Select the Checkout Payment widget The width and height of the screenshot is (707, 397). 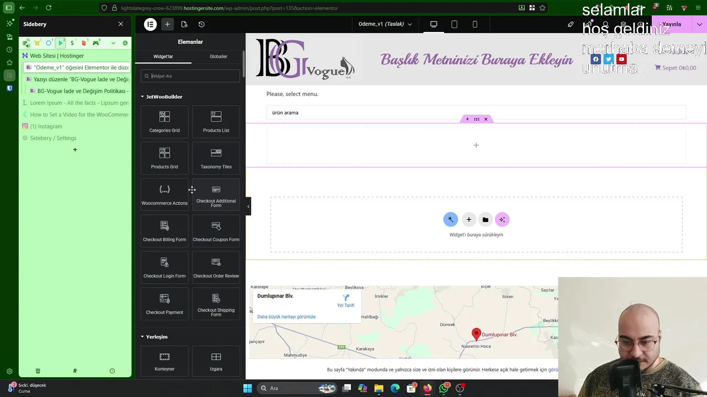pos(165,303)
